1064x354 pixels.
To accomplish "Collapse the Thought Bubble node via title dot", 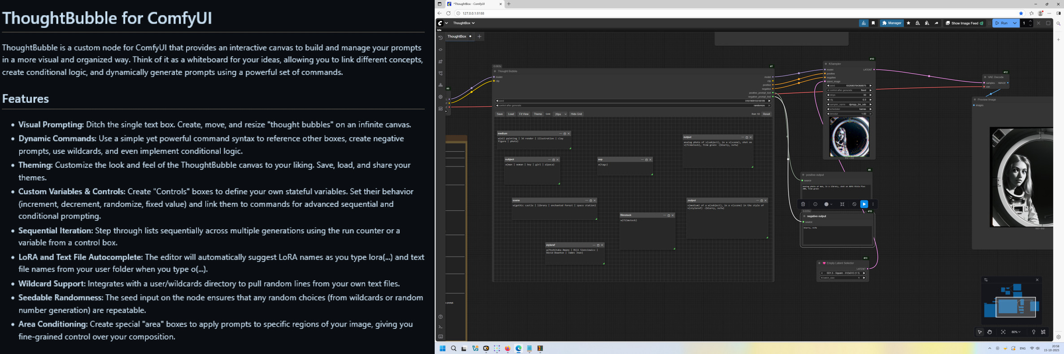I will (495, 71).
